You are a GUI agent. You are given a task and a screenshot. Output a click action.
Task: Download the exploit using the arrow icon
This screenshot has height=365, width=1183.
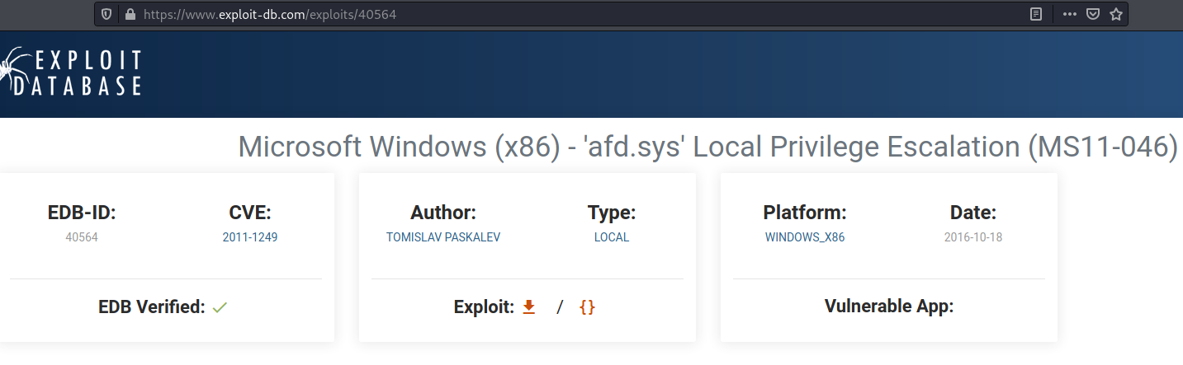pyautogui.click(x=529, y=307)
